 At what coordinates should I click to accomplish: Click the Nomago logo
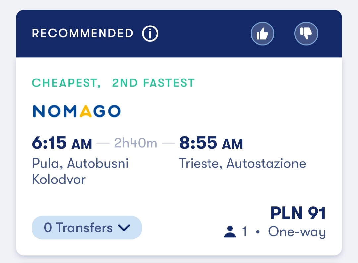77,111
